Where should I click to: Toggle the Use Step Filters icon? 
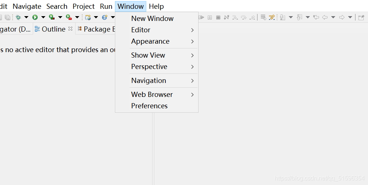[272, 17]
